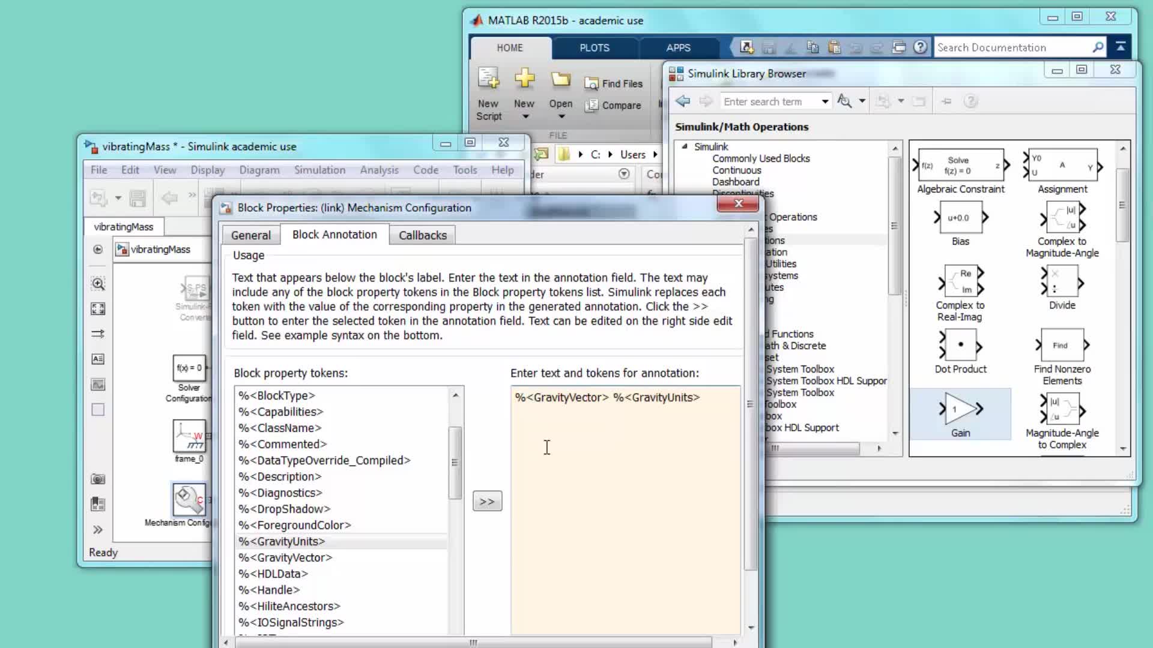Open search options dropdown beside binoculars
The image size is (1153, 648).
pyautogui.click(x=862, y=101)
